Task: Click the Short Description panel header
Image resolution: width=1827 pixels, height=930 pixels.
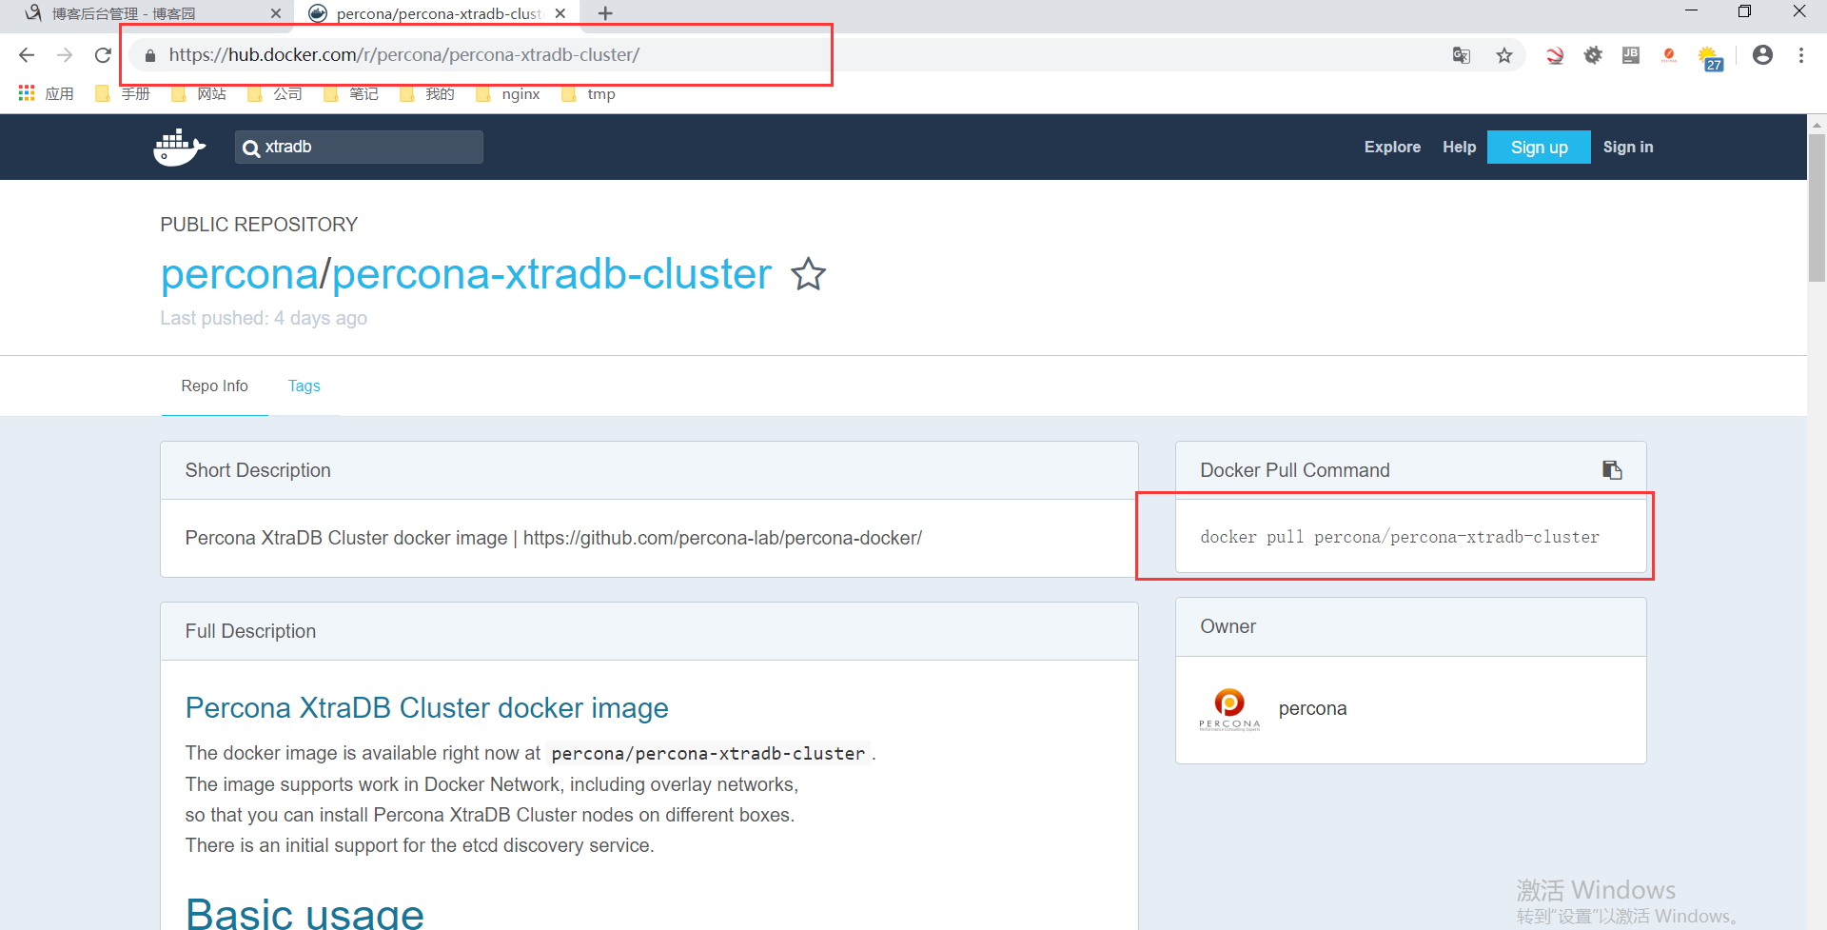Action: click(x=649, y=470)
